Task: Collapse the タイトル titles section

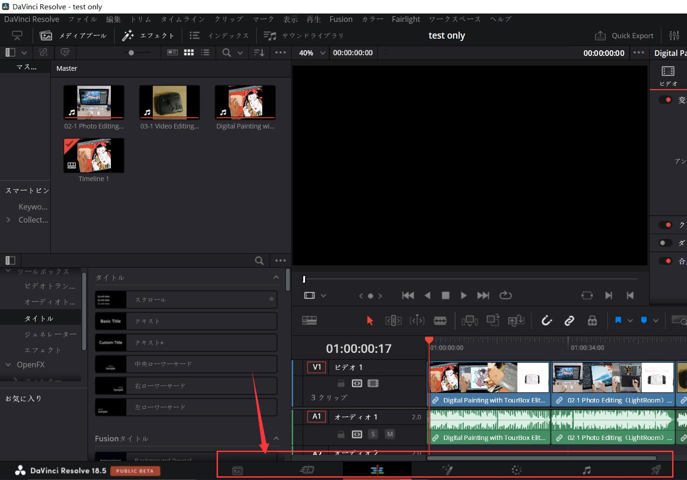Action: click(276, 277)
